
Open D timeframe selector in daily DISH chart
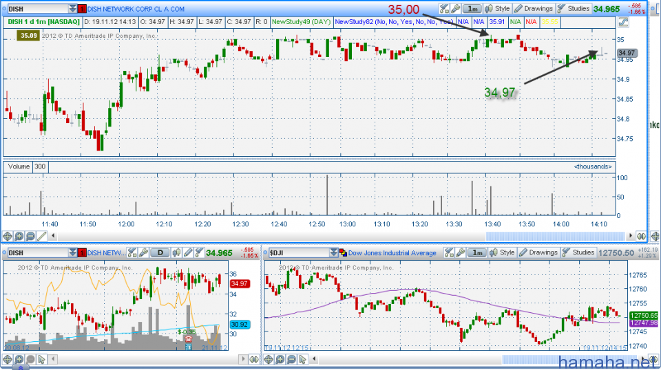click(160, 252)
